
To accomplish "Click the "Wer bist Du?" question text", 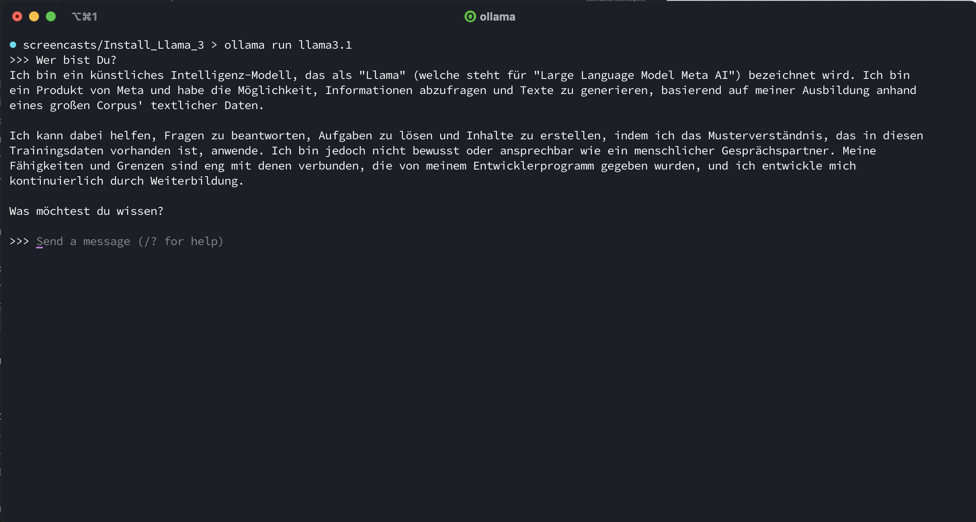I will [76, 60].
